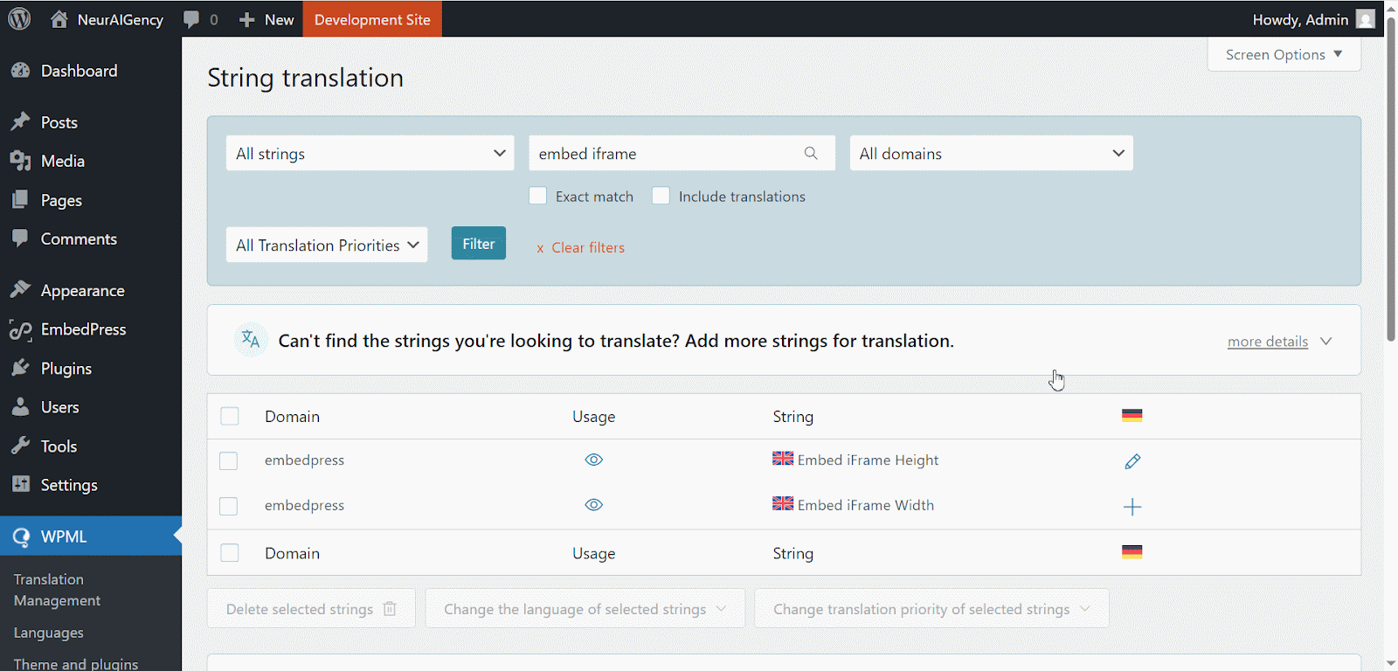
Task: Edit German translation pencil for Embed iFrame Height
Action: (1132, 461)
